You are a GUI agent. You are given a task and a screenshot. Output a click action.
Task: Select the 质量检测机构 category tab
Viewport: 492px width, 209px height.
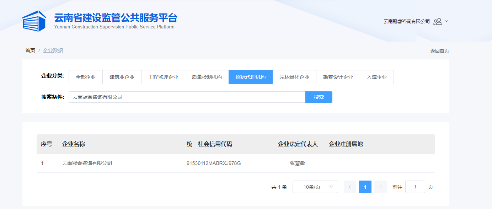click(x=207, y=77)
